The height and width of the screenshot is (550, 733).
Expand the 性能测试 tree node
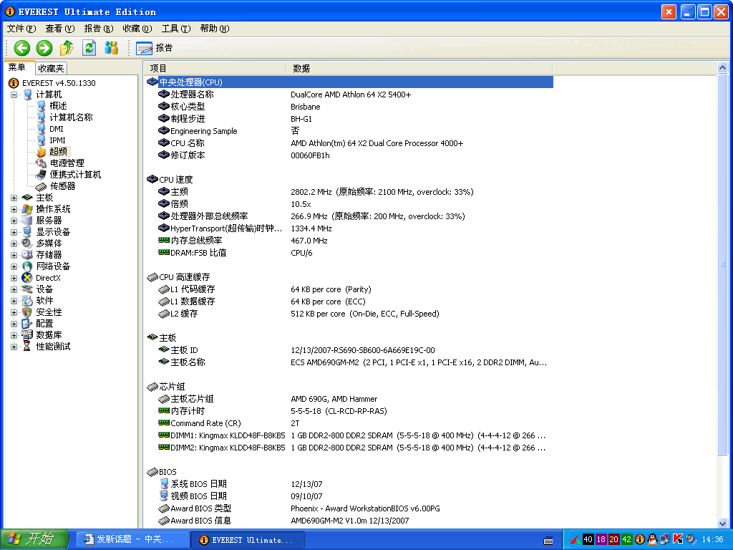click(x=14, y=347)
